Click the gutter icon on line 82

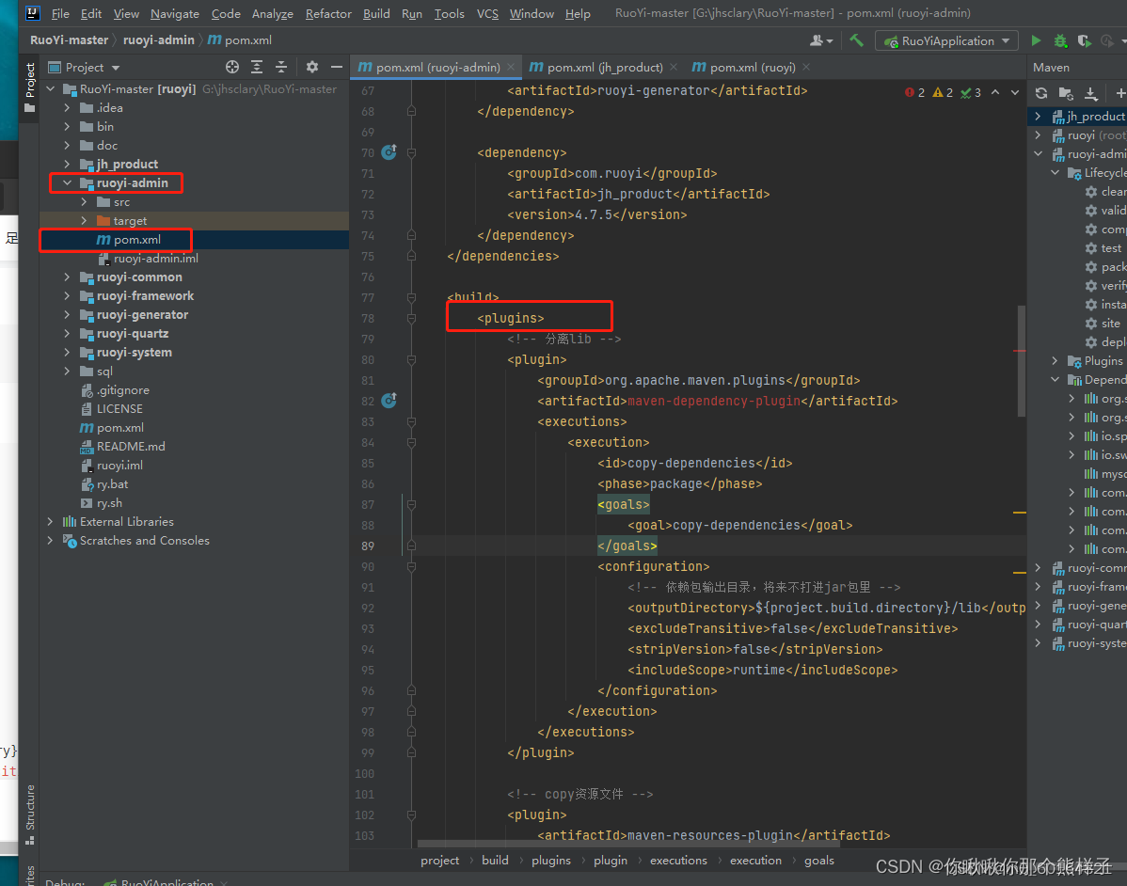tap(389, 401)
